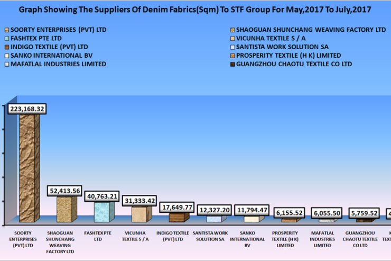The height and width of the screenshot is (261, 391).
Task: Select legend entry SOORTY ENTERPRISES (PVT) LTD
Action: (x=58, y=30)
